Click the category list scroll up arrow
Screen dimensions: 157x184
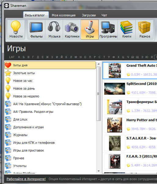pos(99,64)
